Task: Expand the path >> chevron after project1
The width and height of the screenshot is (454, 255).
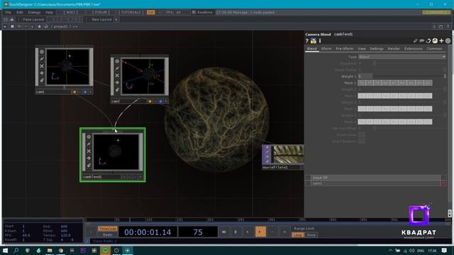Action: coord(75,26)
